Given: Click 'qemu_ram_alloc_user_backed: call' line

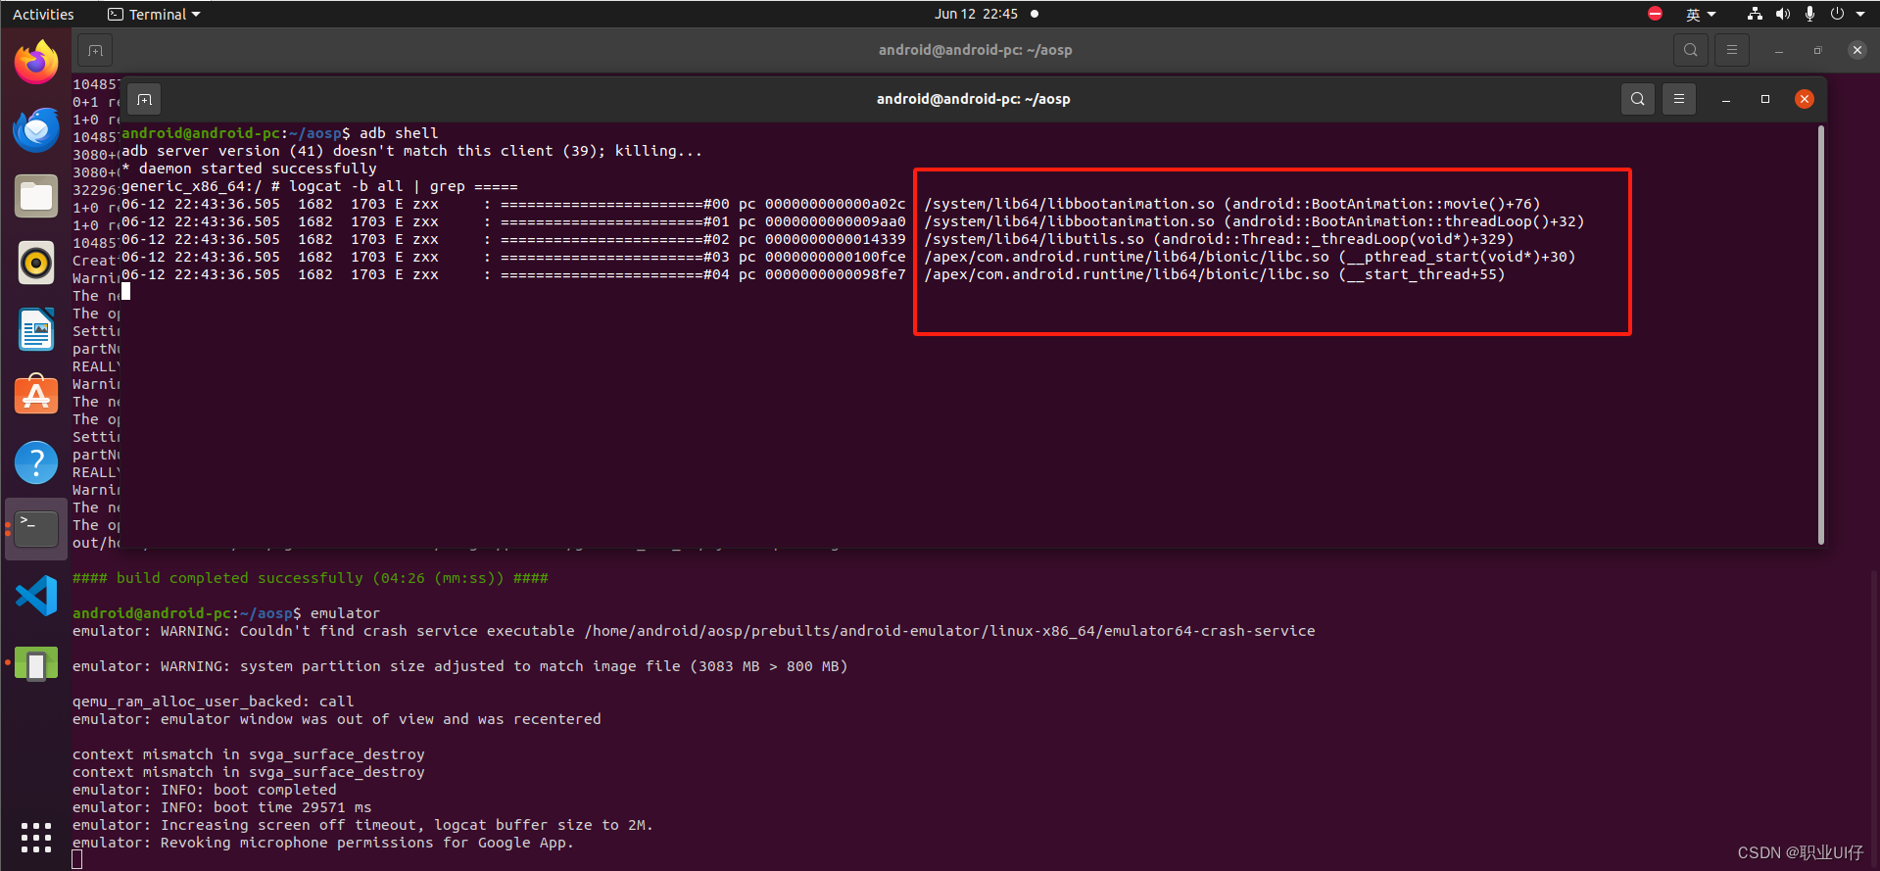Looking at the screenshot, I should (214, 702).
